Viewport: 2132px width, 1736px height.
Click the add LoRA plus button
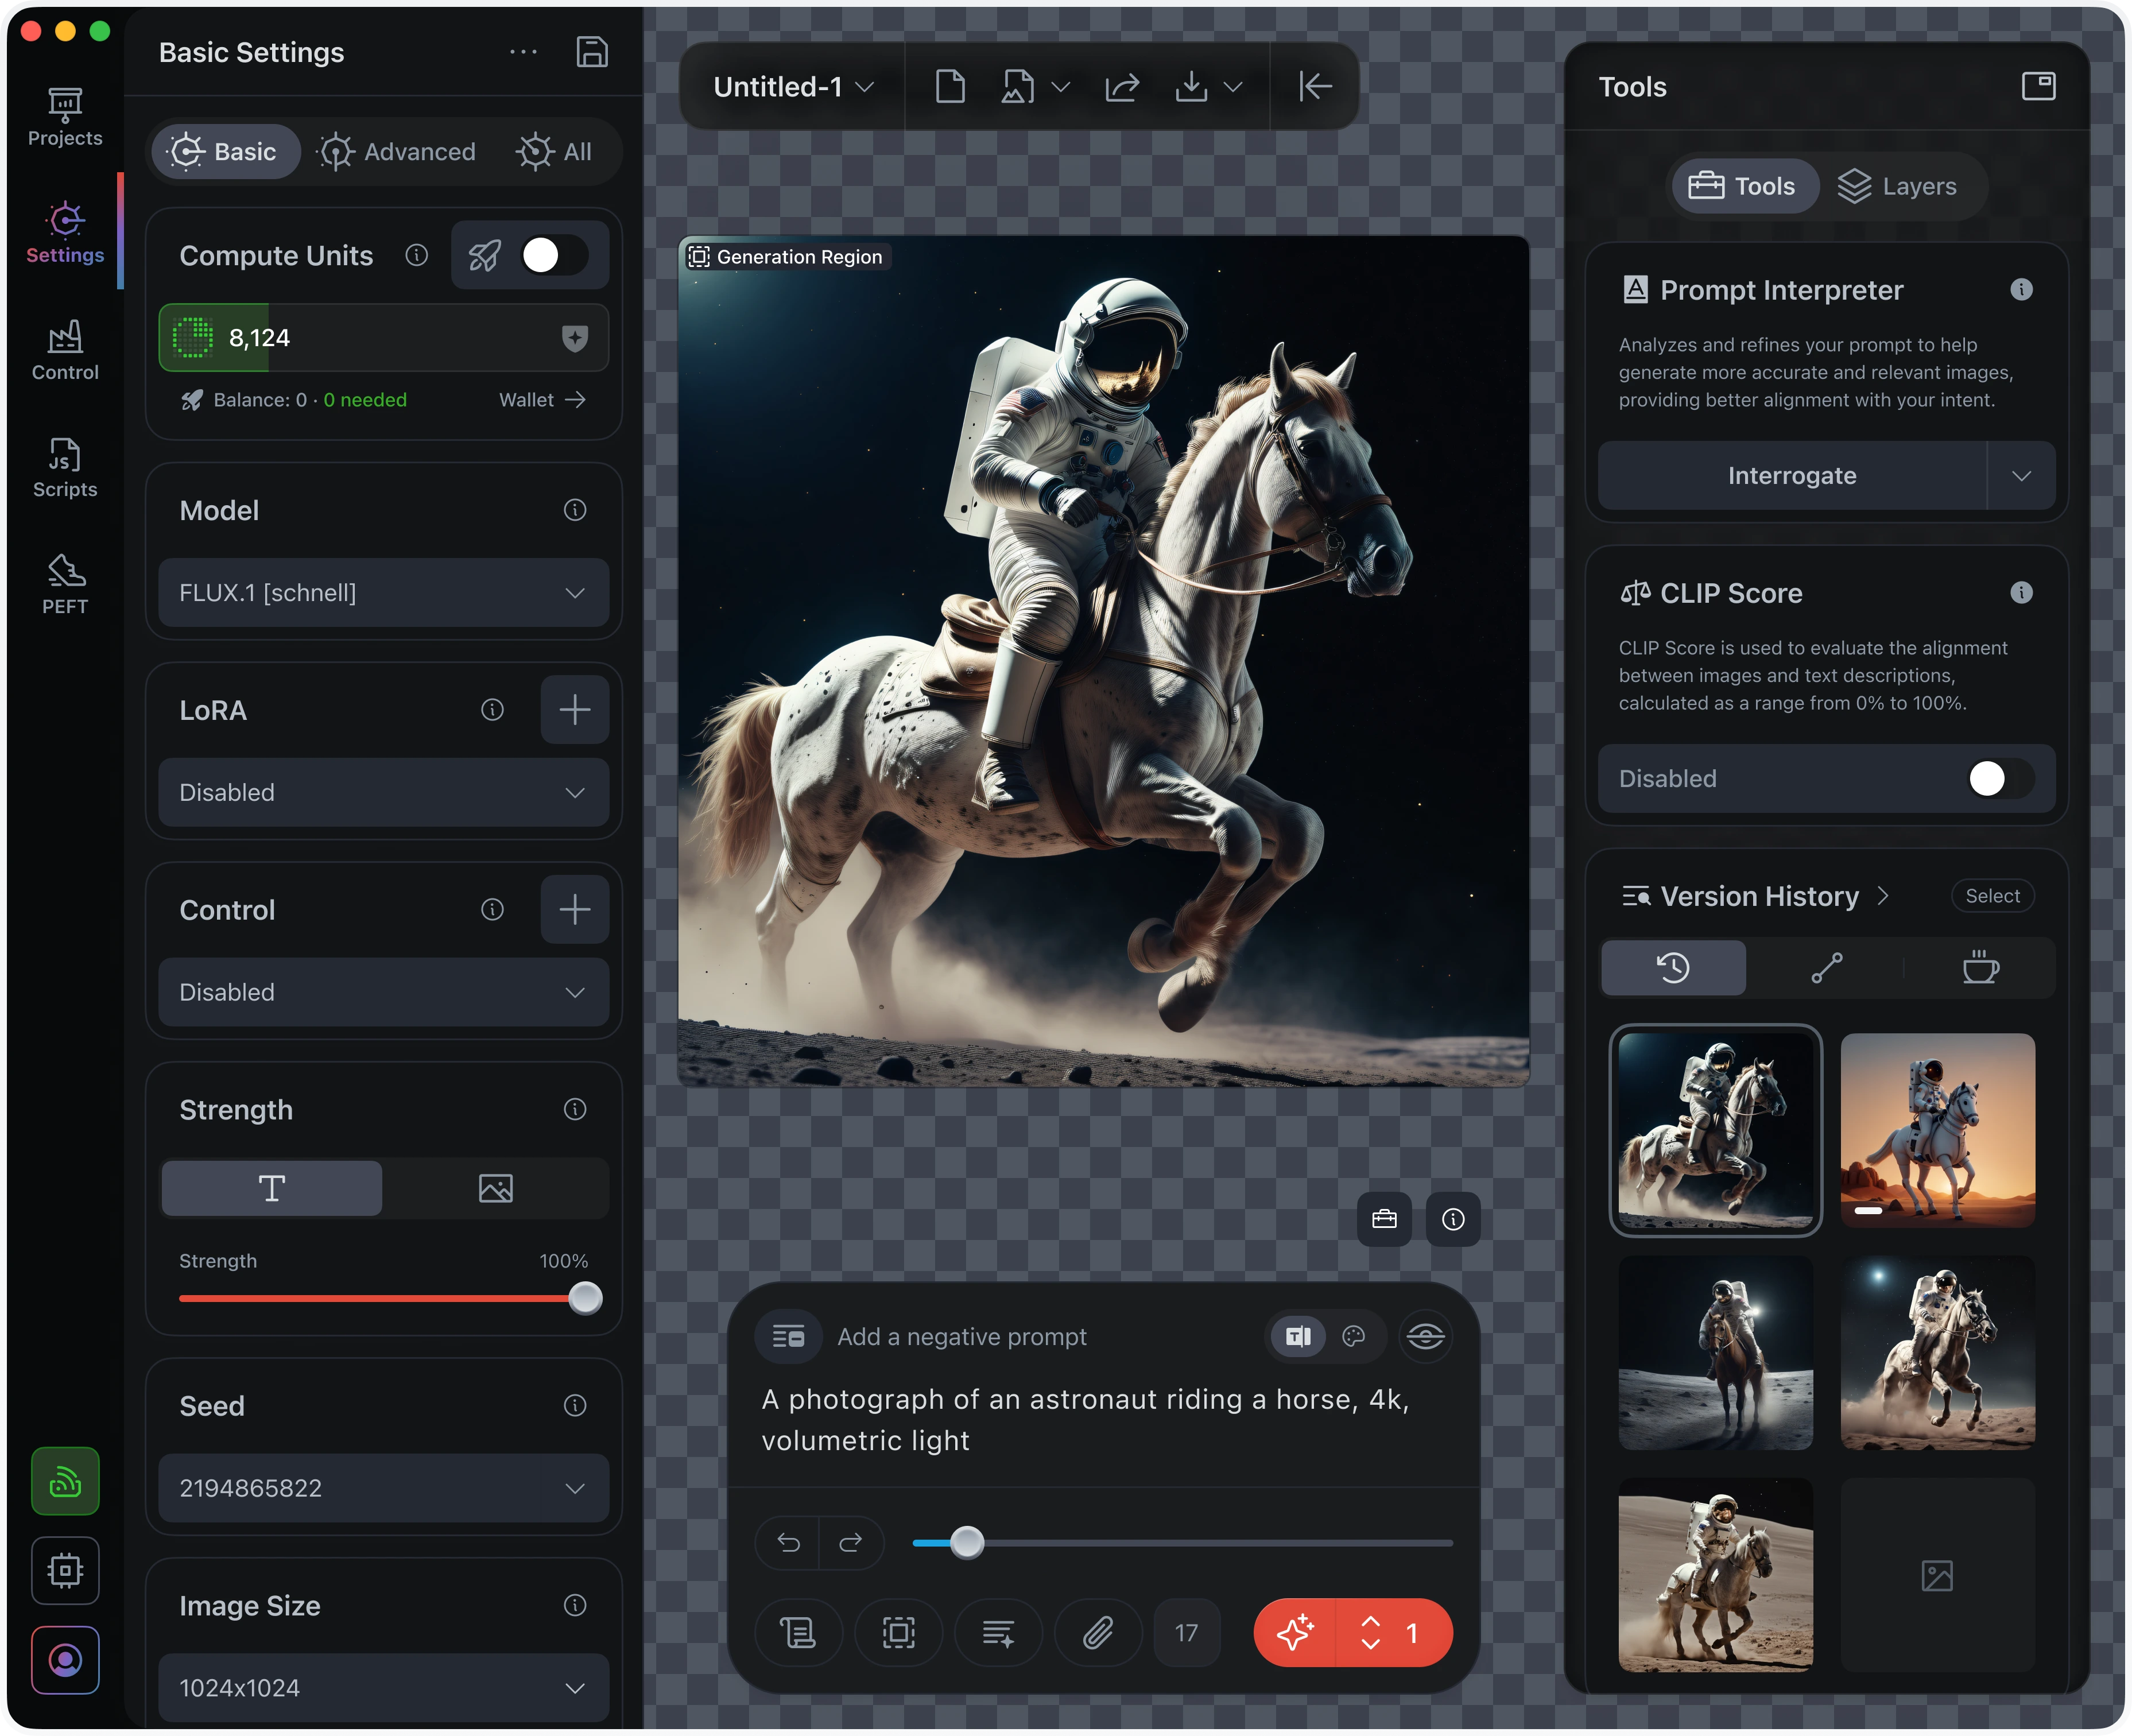[574, 710]
